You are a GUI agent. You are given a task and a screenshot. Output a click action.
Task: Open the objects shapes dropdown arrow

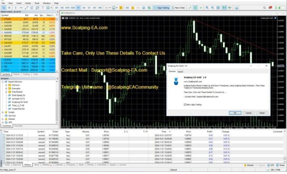tap(51, 8)
